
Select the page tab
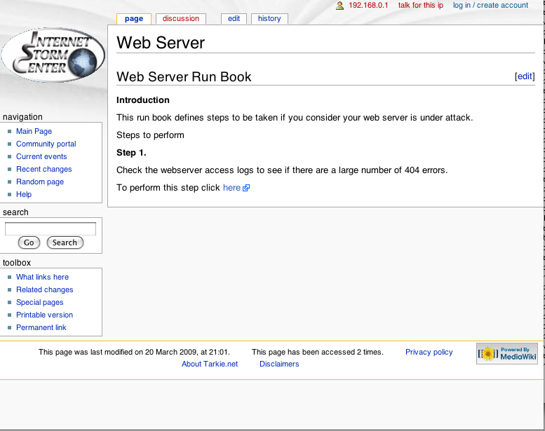tap(133, 19)
